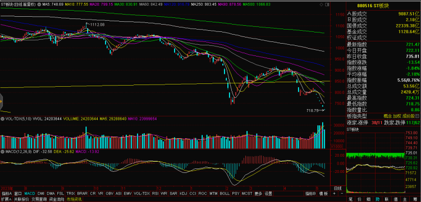Click the 笔 tab in side panel
Viewport: 421px width, 202px height.
point(351,199)
